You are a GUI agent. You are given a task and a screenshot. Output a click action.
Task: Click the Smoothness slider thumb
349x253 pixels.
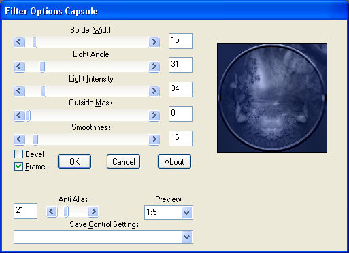tap(35, 139)
